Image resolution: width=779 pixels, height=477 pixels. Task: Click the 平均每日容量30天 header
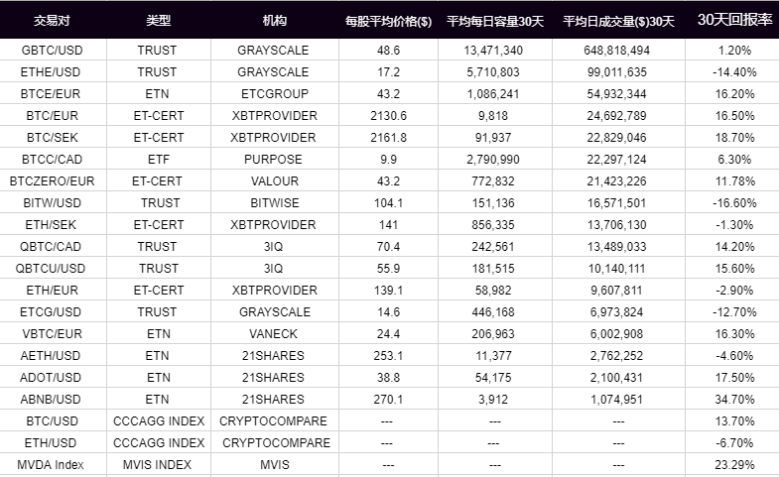495,22
